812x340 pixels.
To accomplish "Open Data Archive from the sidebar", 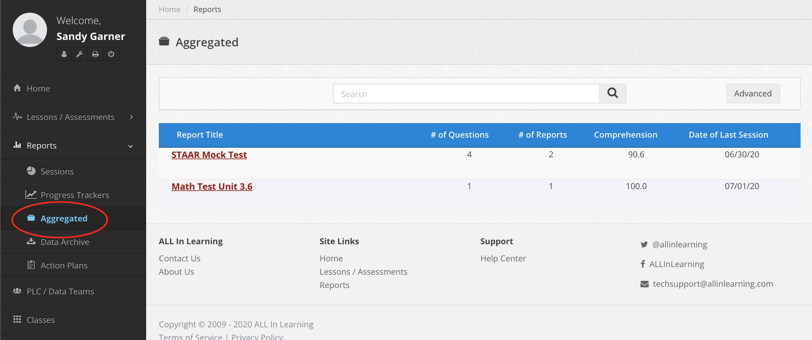I will 65,242.
